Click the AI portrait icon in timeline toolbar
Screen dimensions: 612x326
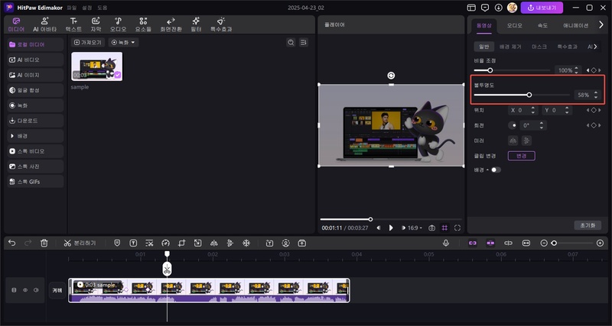tap(285, 243)
